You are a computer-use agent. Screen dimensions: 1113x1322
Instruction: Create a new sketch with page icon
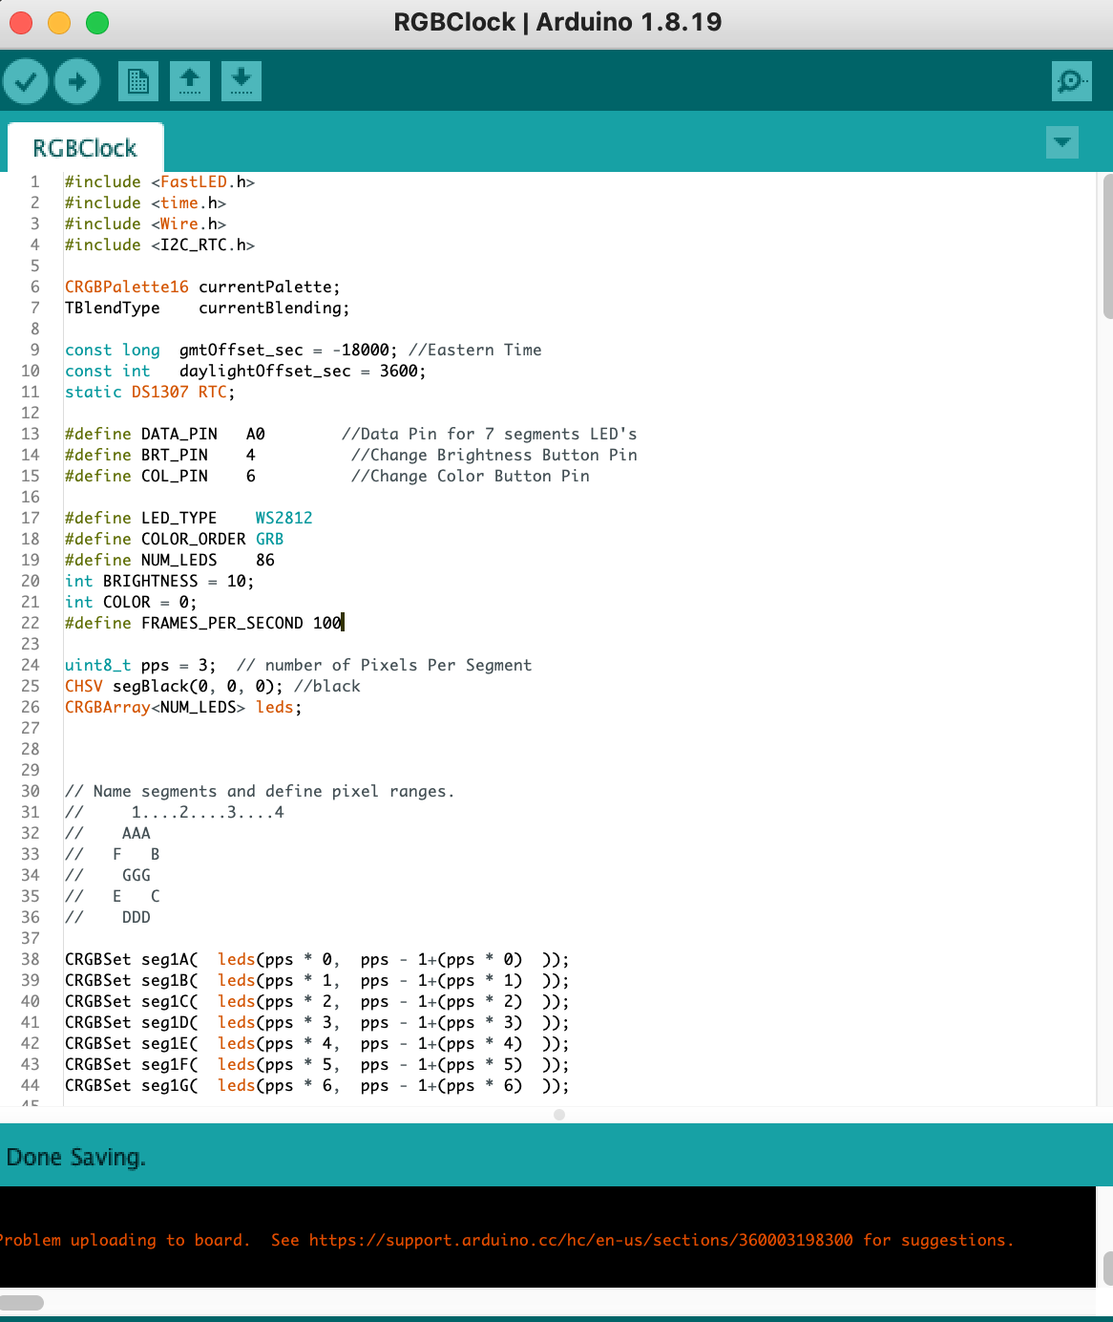coord(138,81)
